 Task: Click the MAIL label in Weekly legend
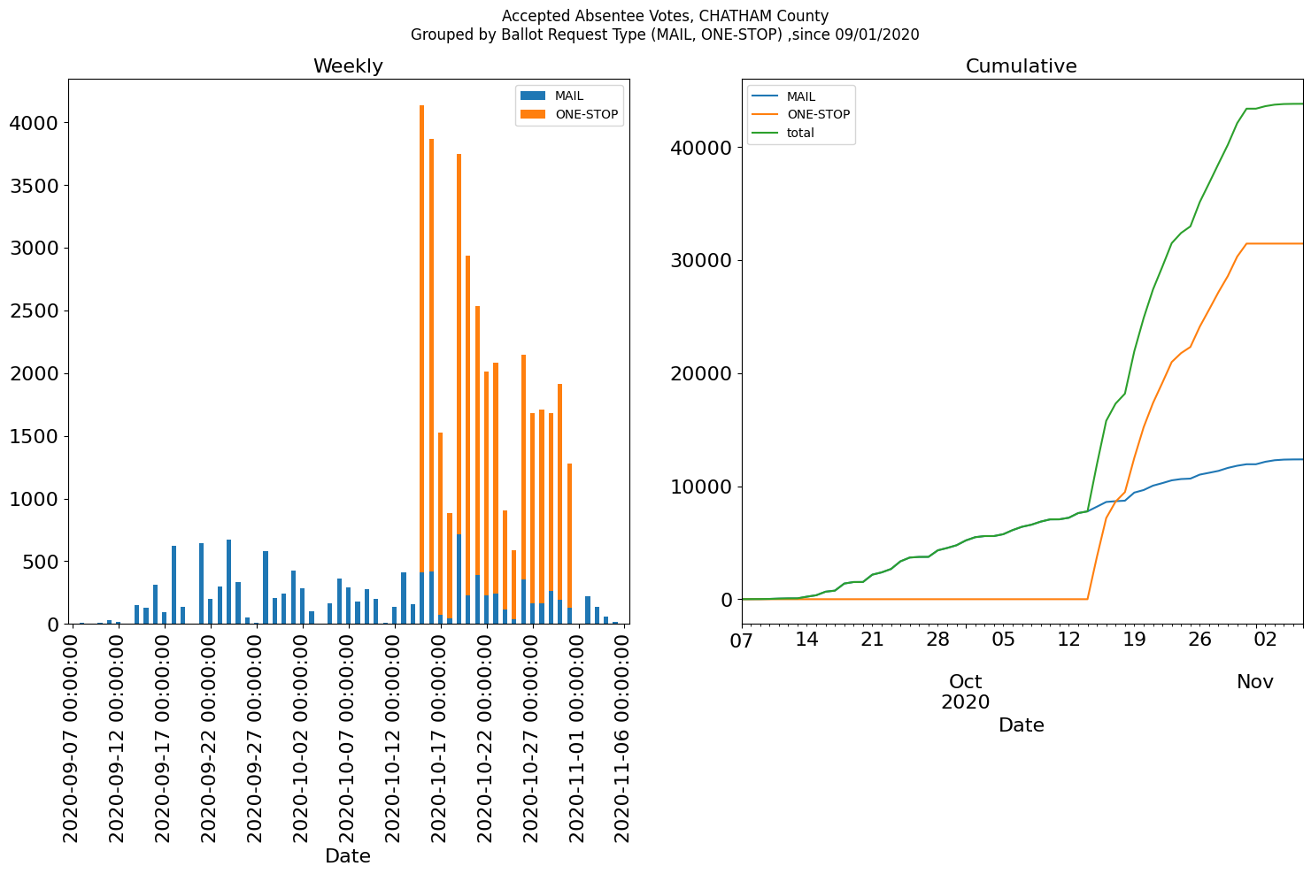(x=569, y=96)
